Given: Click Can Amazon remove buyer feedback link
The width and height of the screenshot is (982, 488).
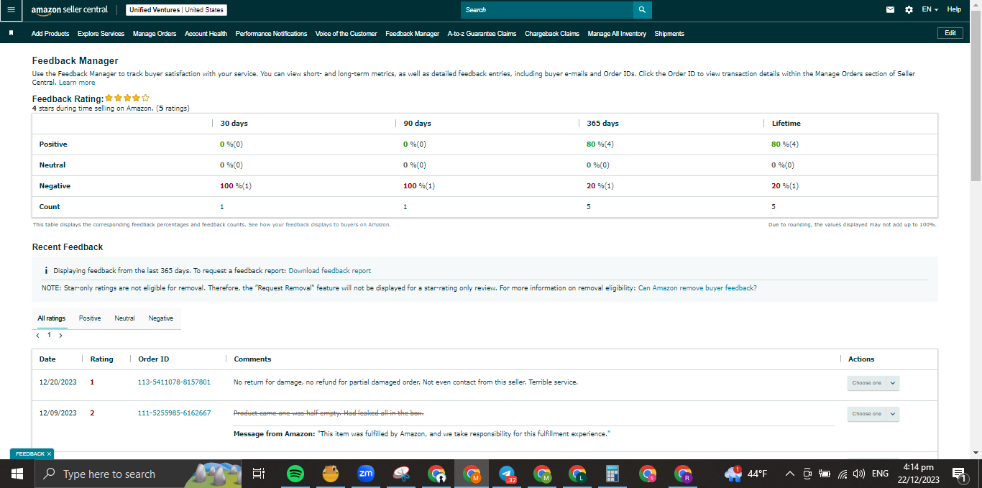Looking at the screenshot, I should 697,288.
